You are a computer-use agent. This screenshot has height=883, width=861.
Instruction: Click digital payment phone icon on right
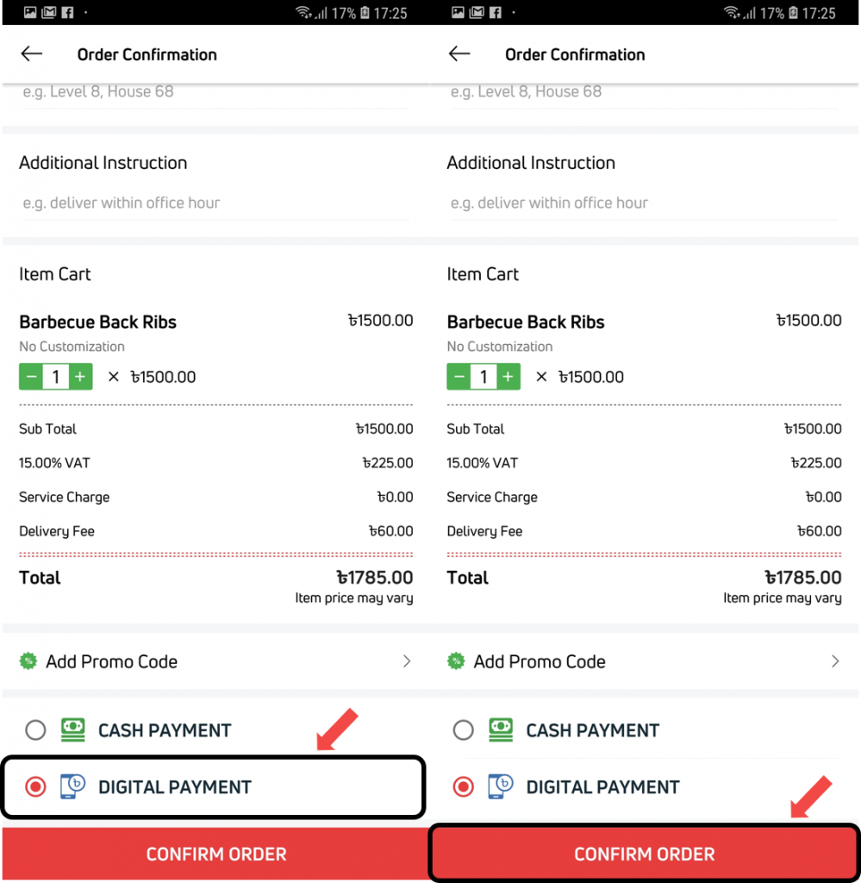click(500, 786)
